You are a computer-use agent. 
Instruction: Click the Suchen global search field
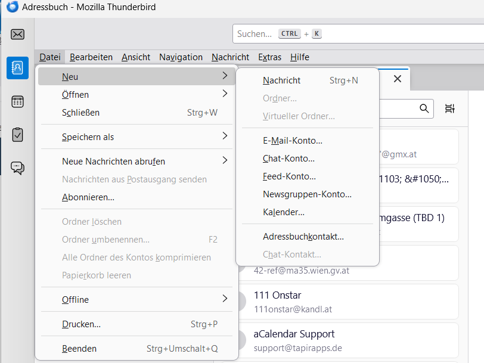tap(358, 34)
